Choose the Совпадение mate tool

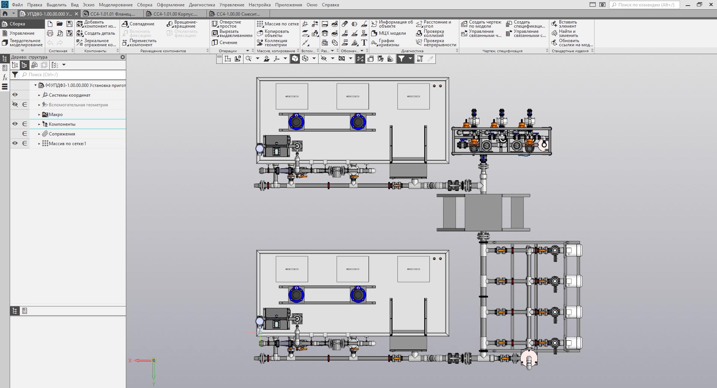click(125, 24)
